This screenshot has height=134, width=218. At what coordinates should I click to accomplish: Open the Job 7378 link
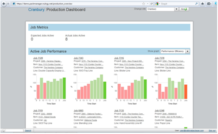click(x=160, y=58)
